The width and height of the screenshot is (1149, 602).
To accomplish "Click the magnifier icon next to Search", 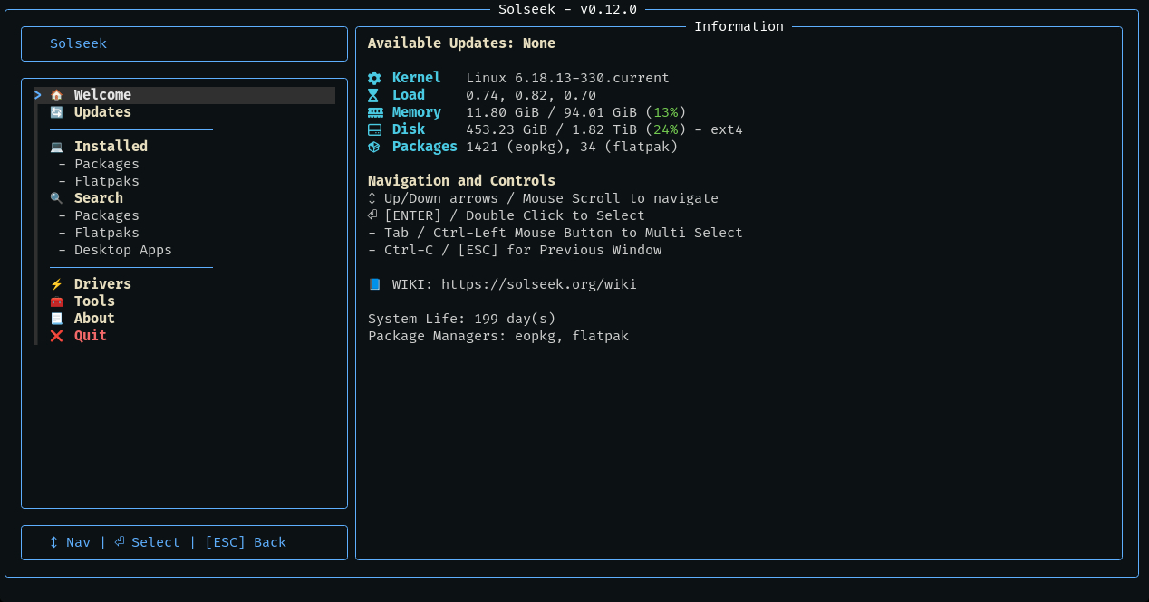I will (56, 198).
